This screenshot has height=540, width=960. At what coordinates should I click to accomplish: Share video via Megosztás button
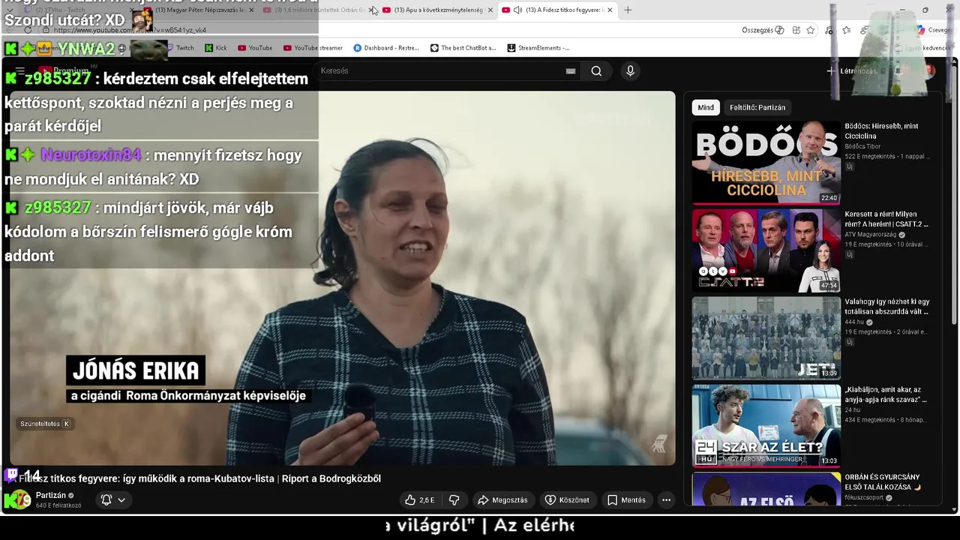502,500
